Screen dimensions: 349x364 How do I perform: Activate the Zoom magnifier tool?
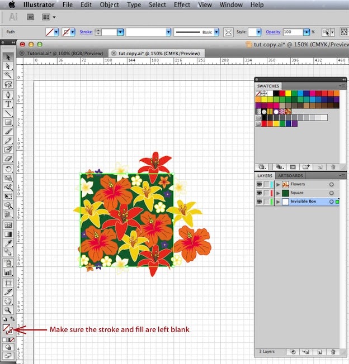[8, 310]
